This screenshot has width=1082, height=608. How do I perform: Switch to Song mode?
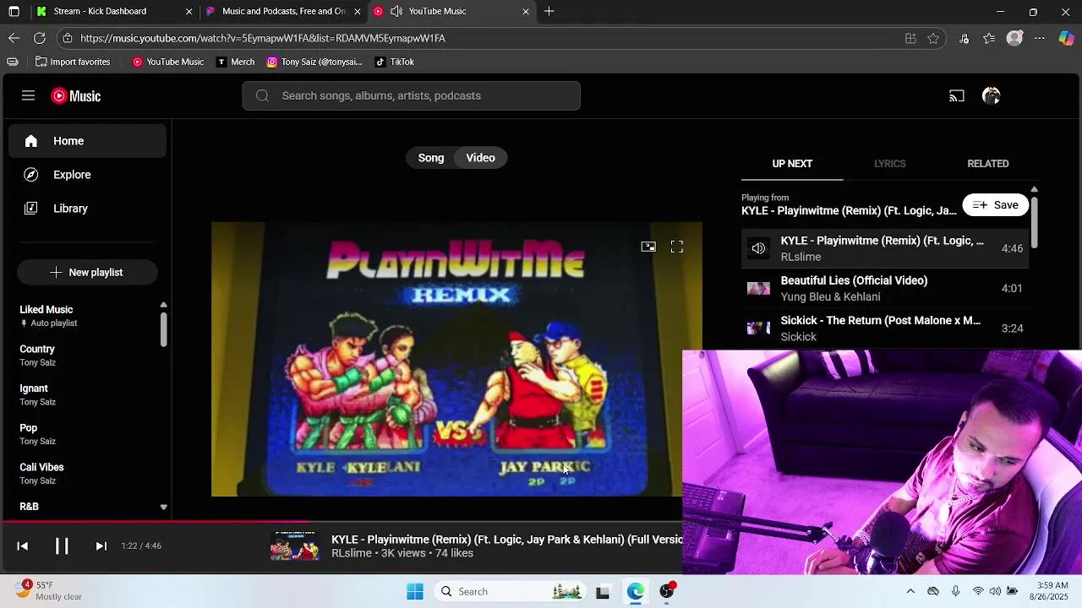431,158
